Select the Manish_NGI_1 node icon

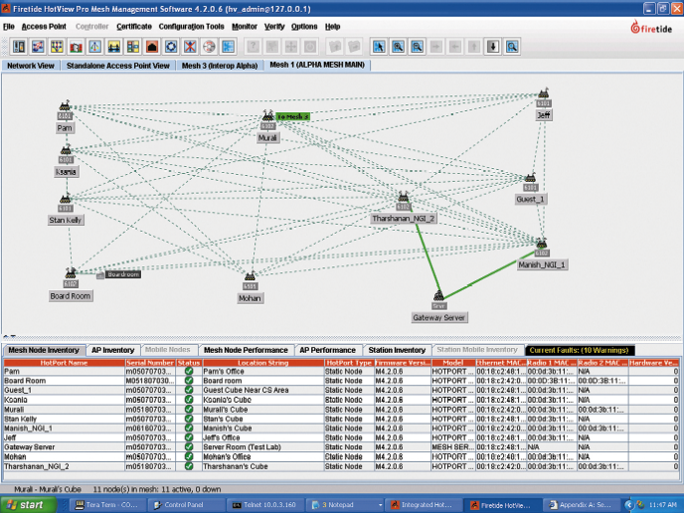point(542,244)
